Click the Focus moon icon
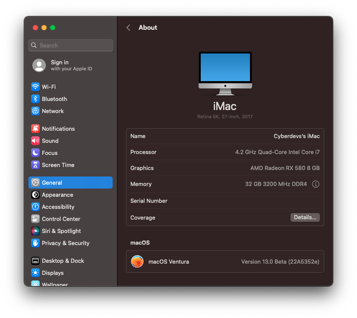 pos(35,153)
